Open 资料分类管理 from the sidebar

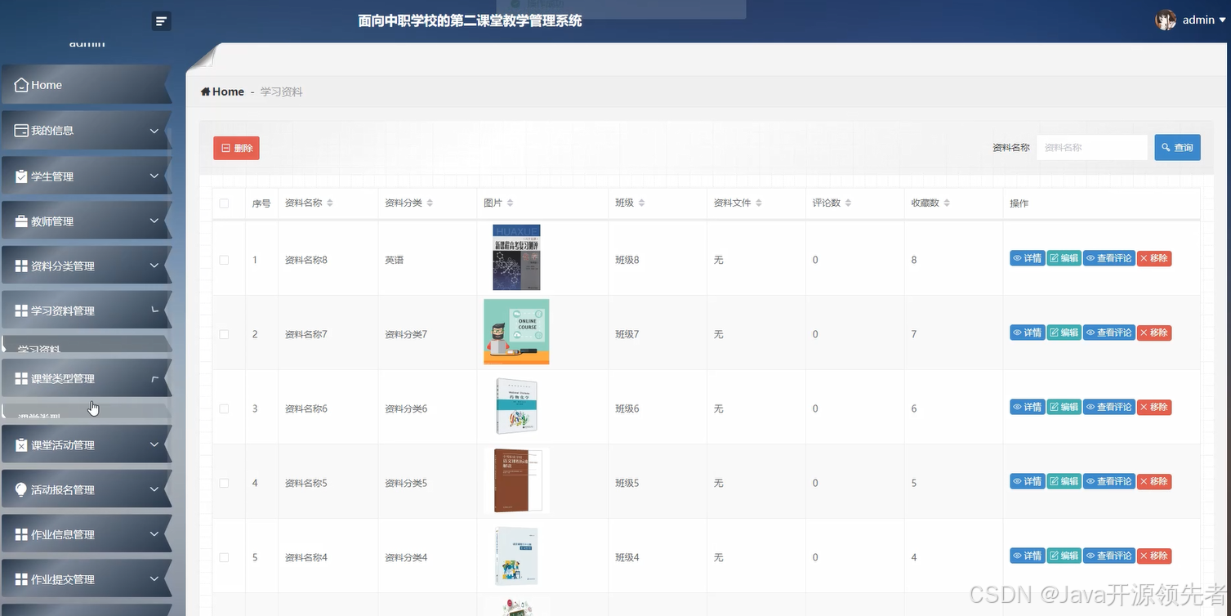pos(20,265)
